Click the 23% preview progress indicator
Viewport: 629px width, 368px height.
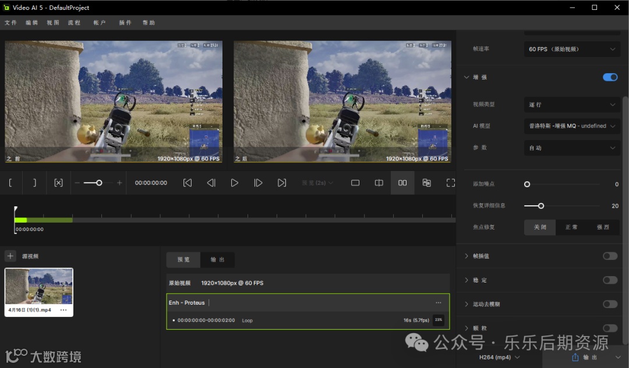439,320
